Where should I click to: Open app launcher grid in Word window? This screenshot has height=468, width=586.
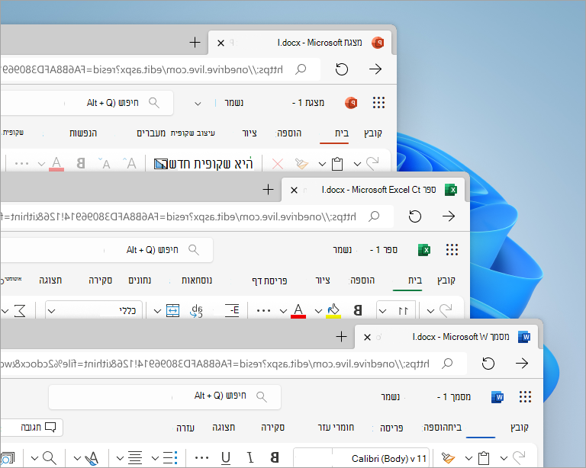pyautogui.click(x=525, y=396)
